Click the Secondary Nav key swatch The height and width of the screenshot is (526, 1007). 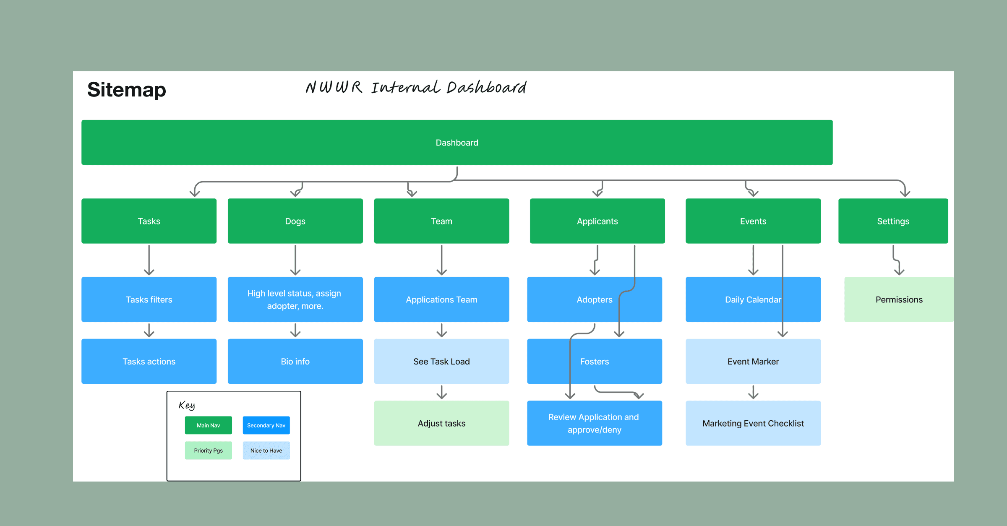(x=266, y=425)
